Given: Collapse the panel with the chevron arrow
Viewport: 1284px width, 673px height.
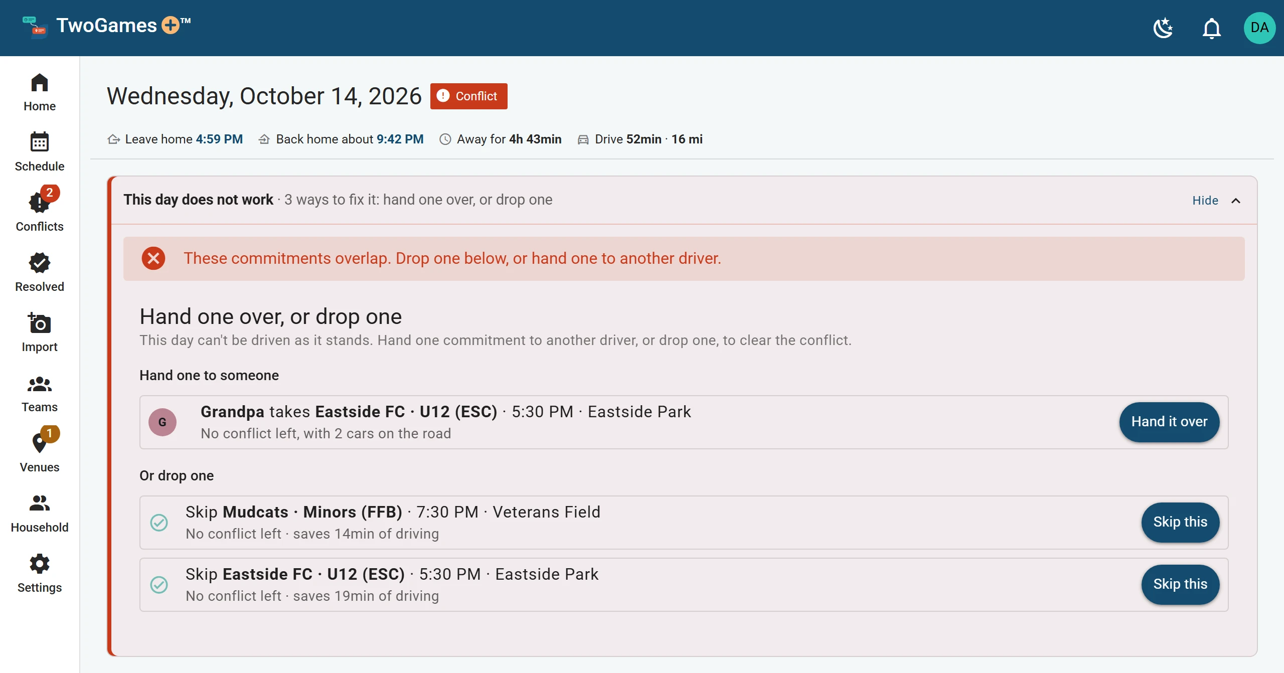Looking at the screenshot, I should (1236, 201).
